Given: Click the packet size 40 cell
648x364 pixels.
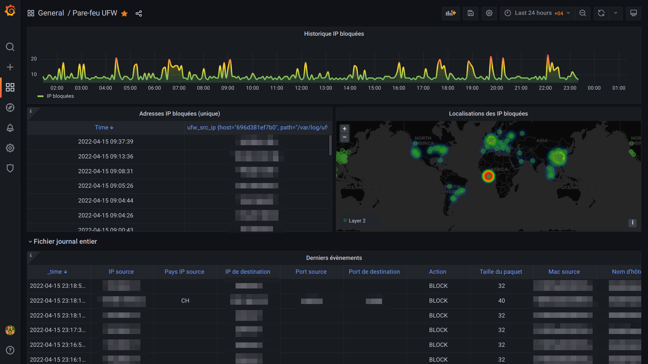Looking at the screenshot, I should 502,301.
